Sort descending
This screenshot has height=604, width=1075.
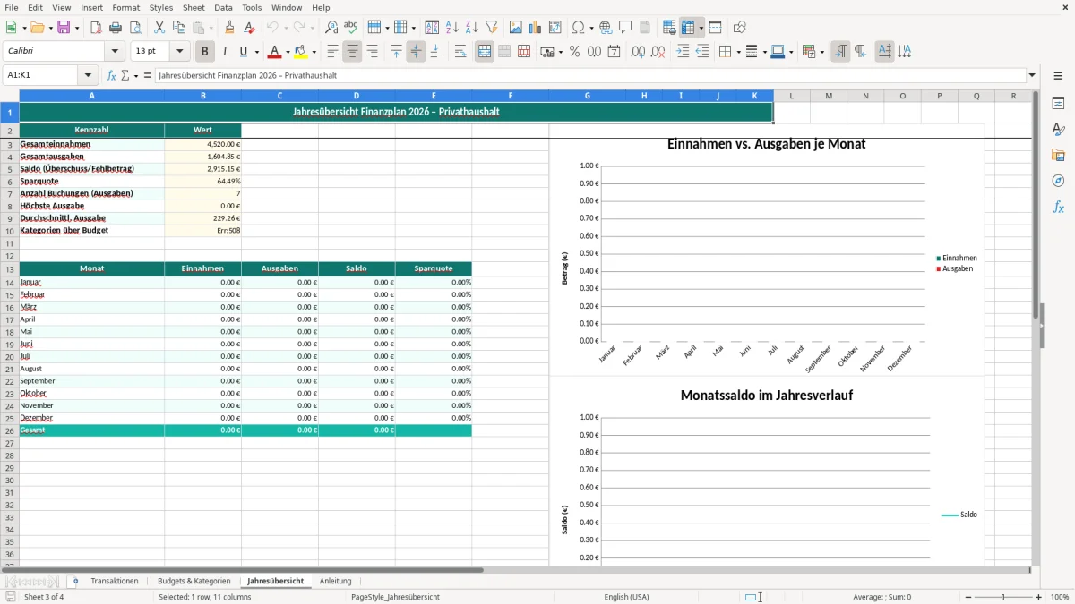472,28
